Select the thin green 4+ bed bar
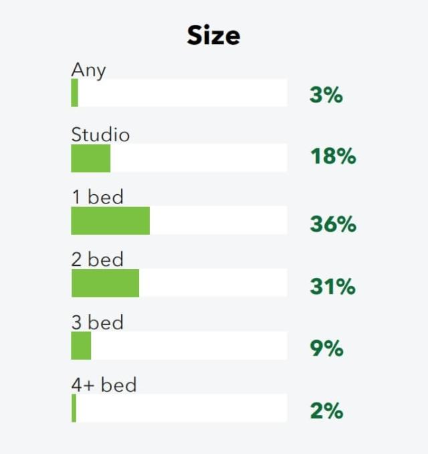The height and width of the screenshot is (454, 428). point(74,408)
